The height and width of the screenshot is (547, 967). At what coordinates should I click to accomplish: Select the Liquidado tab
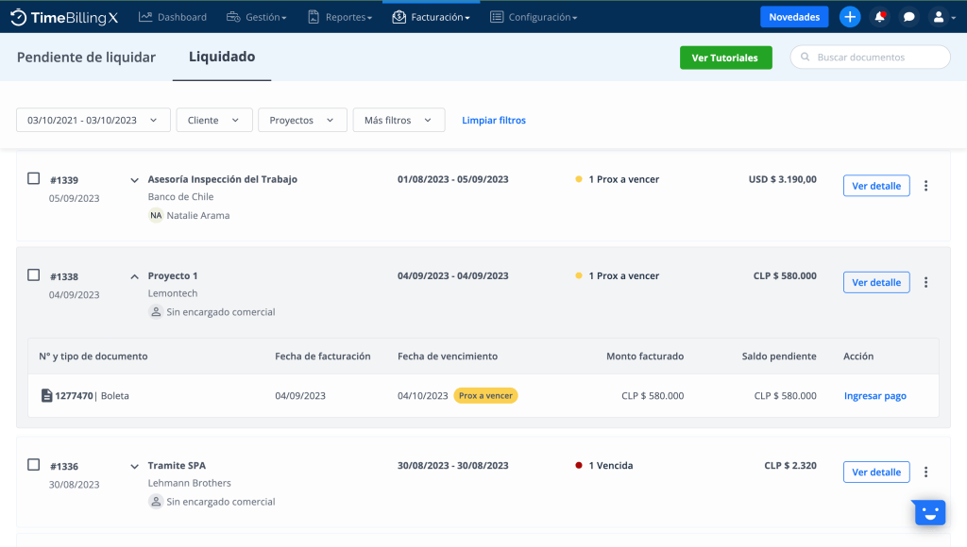click(222, 57)
